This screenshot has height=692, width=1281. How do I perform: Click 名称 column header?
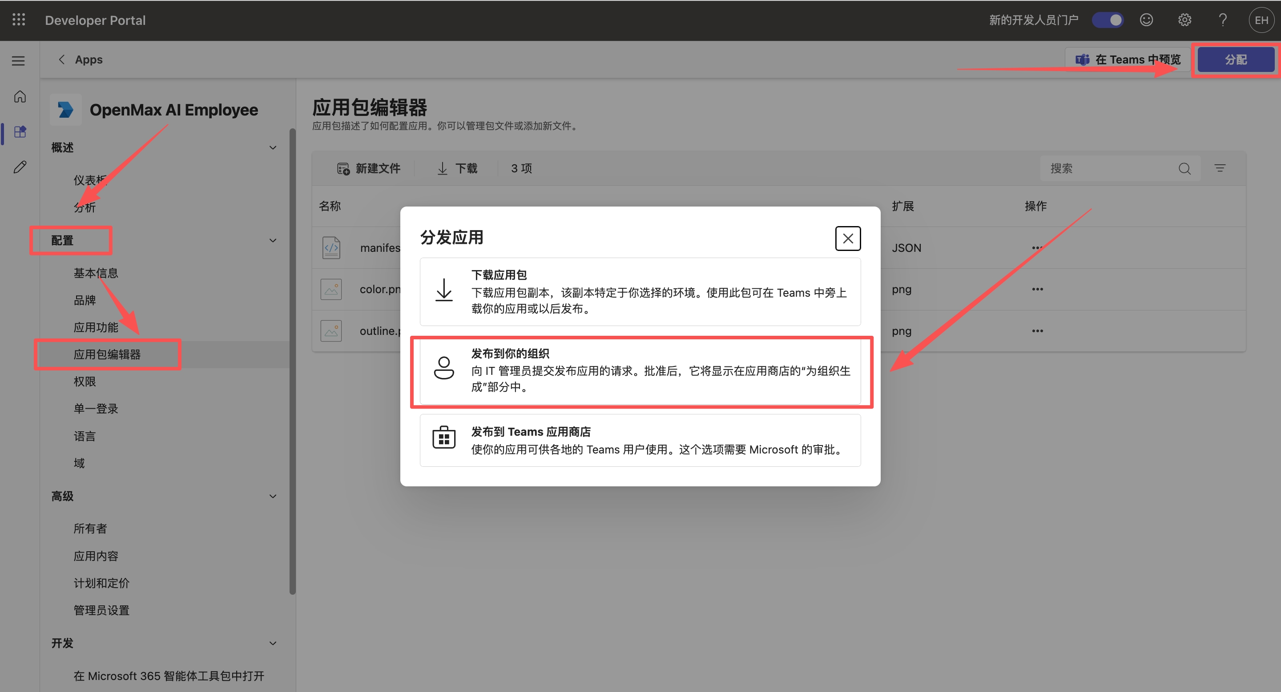(x=330, y=206)
